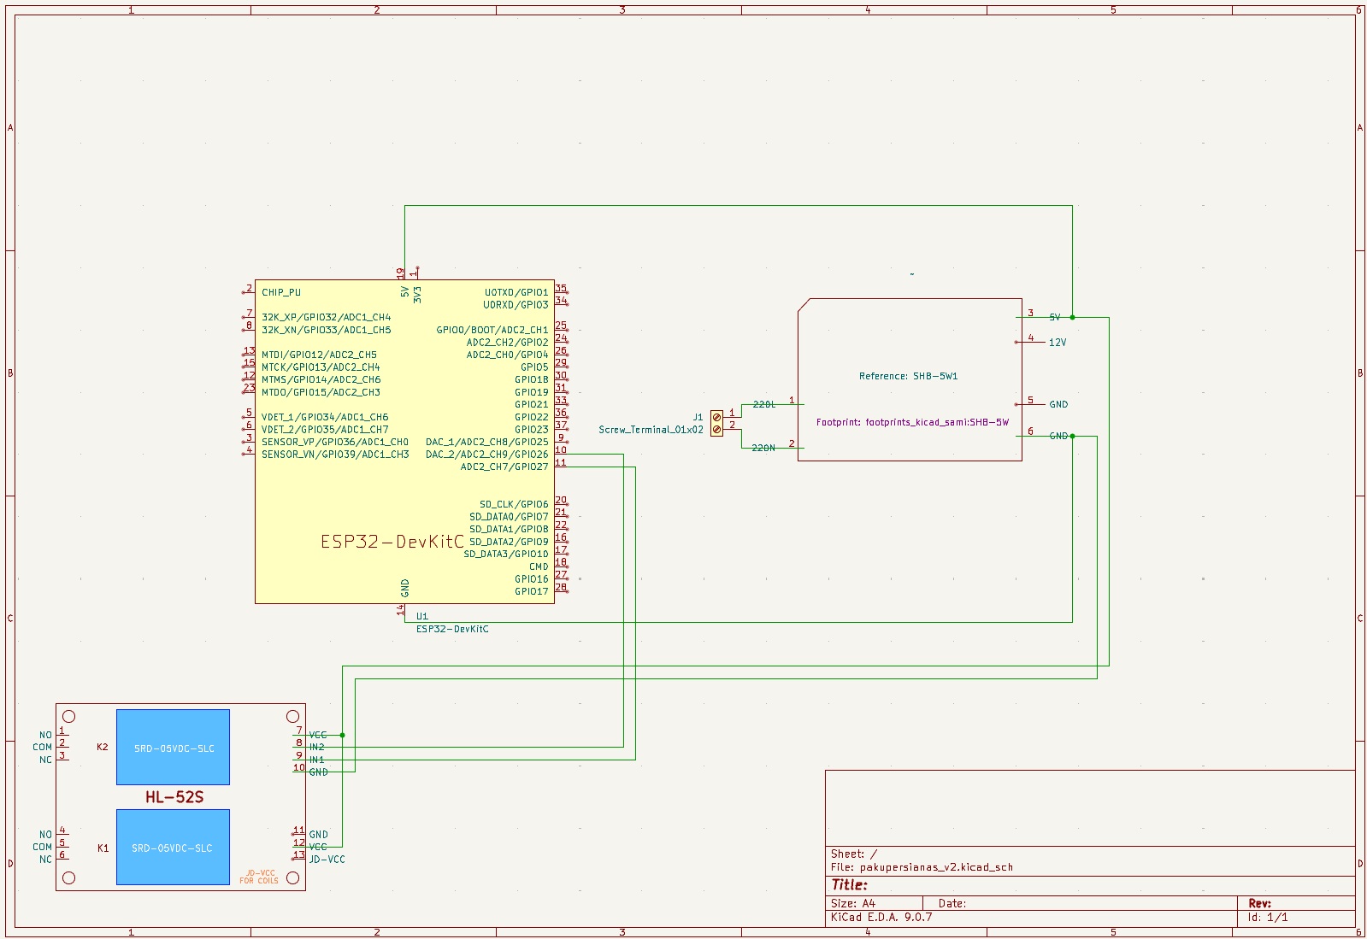The height and width of the screenshot is (939, 1367).
Task: Click the SD_CLK/GPIO6 pin label
Action: (514, 504)
